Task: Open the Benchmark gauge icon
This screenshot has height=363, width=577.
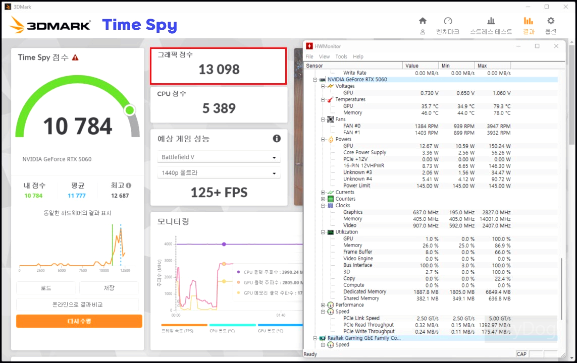Action: pyautogui.click(x=448, y=21)
